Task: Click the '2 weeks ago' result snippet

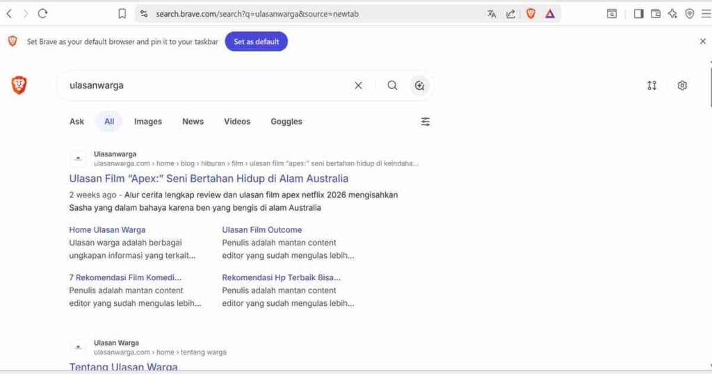Action: tap(234, 201)
